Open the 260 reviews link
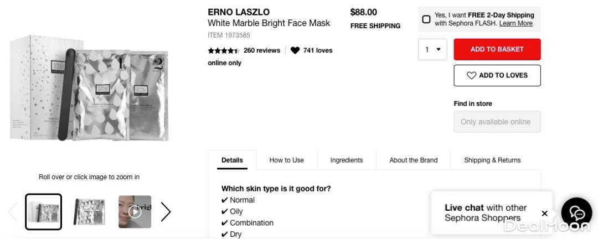Viewport: 598px width, 239px height. 262,50
